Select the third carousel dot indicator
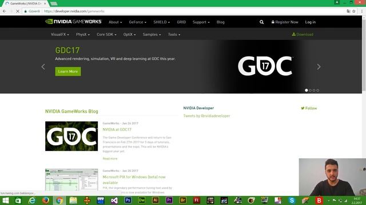Image resolution: width=366 pixels, height=205 pixels. point(314,91)
